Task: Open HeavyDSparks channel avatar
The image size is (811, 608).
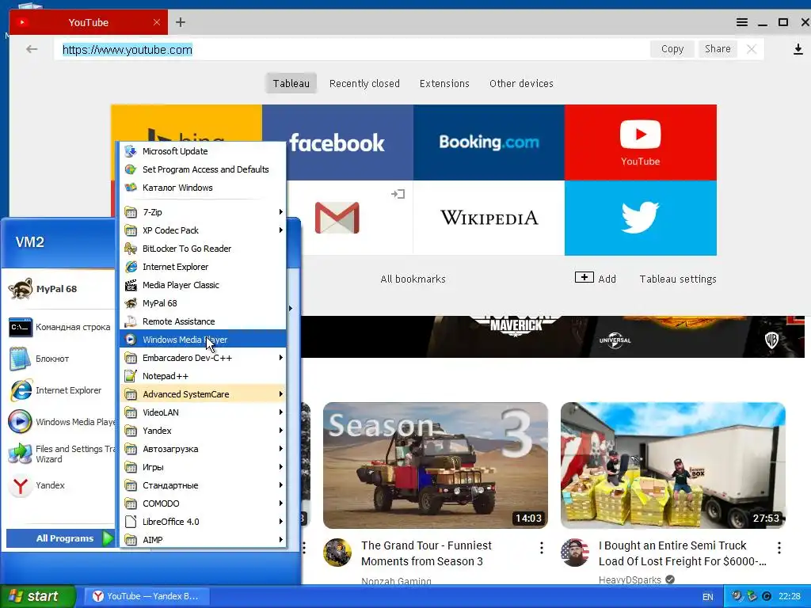Action: pos(575,552)
